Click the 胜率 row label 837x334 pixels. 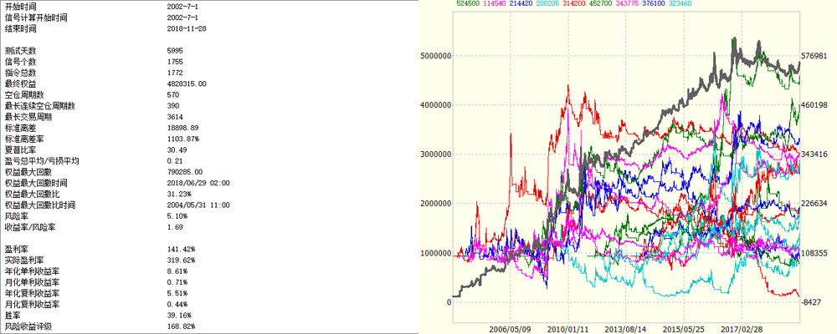pyautogui.click(x=13, y=315)
